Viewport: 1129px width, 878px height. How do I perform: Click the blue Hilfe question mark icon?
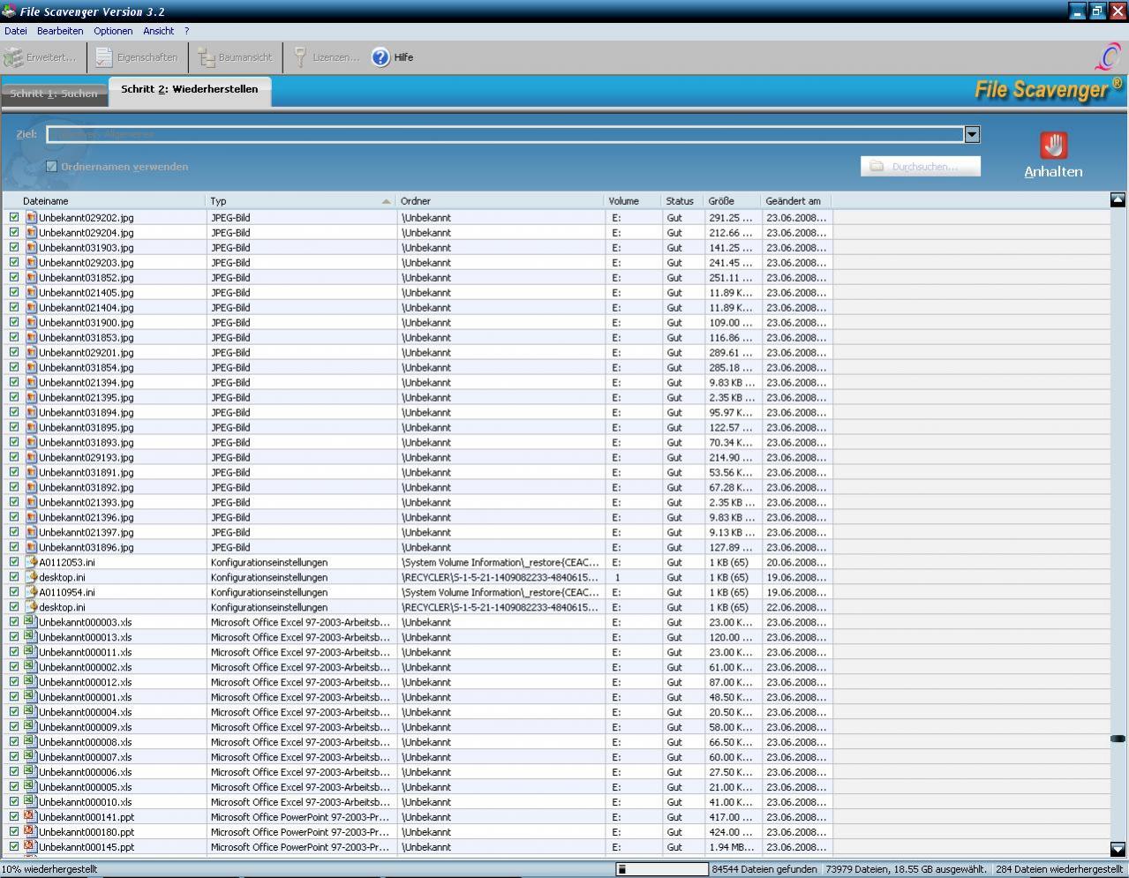pos(380,57)
